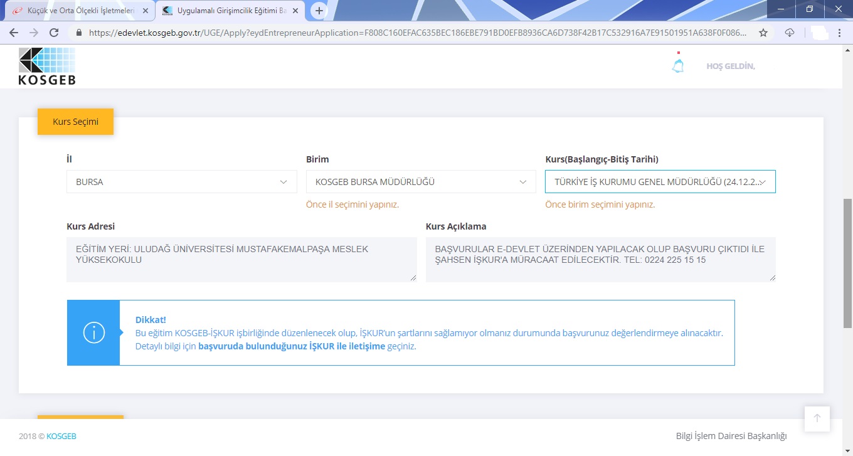Viewport: 853px width, 456px height.
Task: Click 'Bilgi İşlem Dairesi Başkanlığı' footer text
Action: (731, 436)
